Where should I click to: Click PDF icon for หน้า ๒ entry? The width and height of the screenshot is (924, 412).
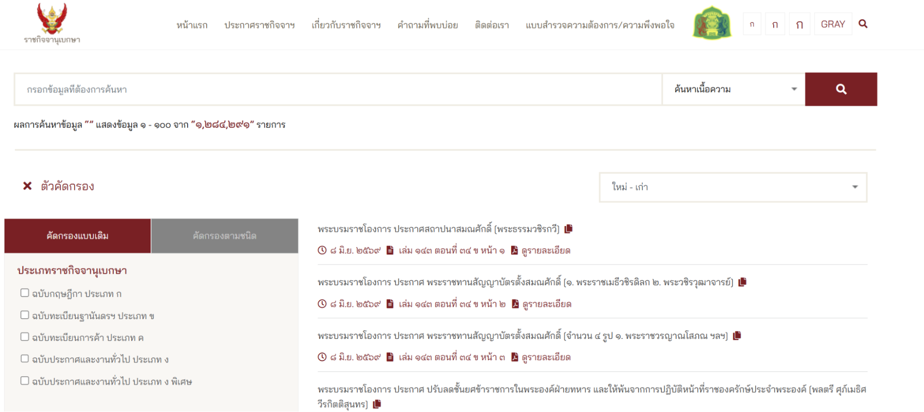point(515,304)
